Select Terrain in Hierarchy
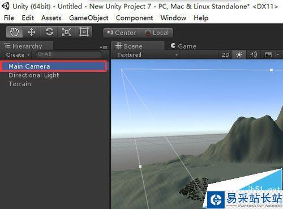283x209 pixels. pyautogui.click(x=54, y=84)
